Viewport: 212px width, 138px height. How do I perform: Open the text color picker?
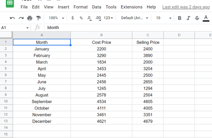206,18
